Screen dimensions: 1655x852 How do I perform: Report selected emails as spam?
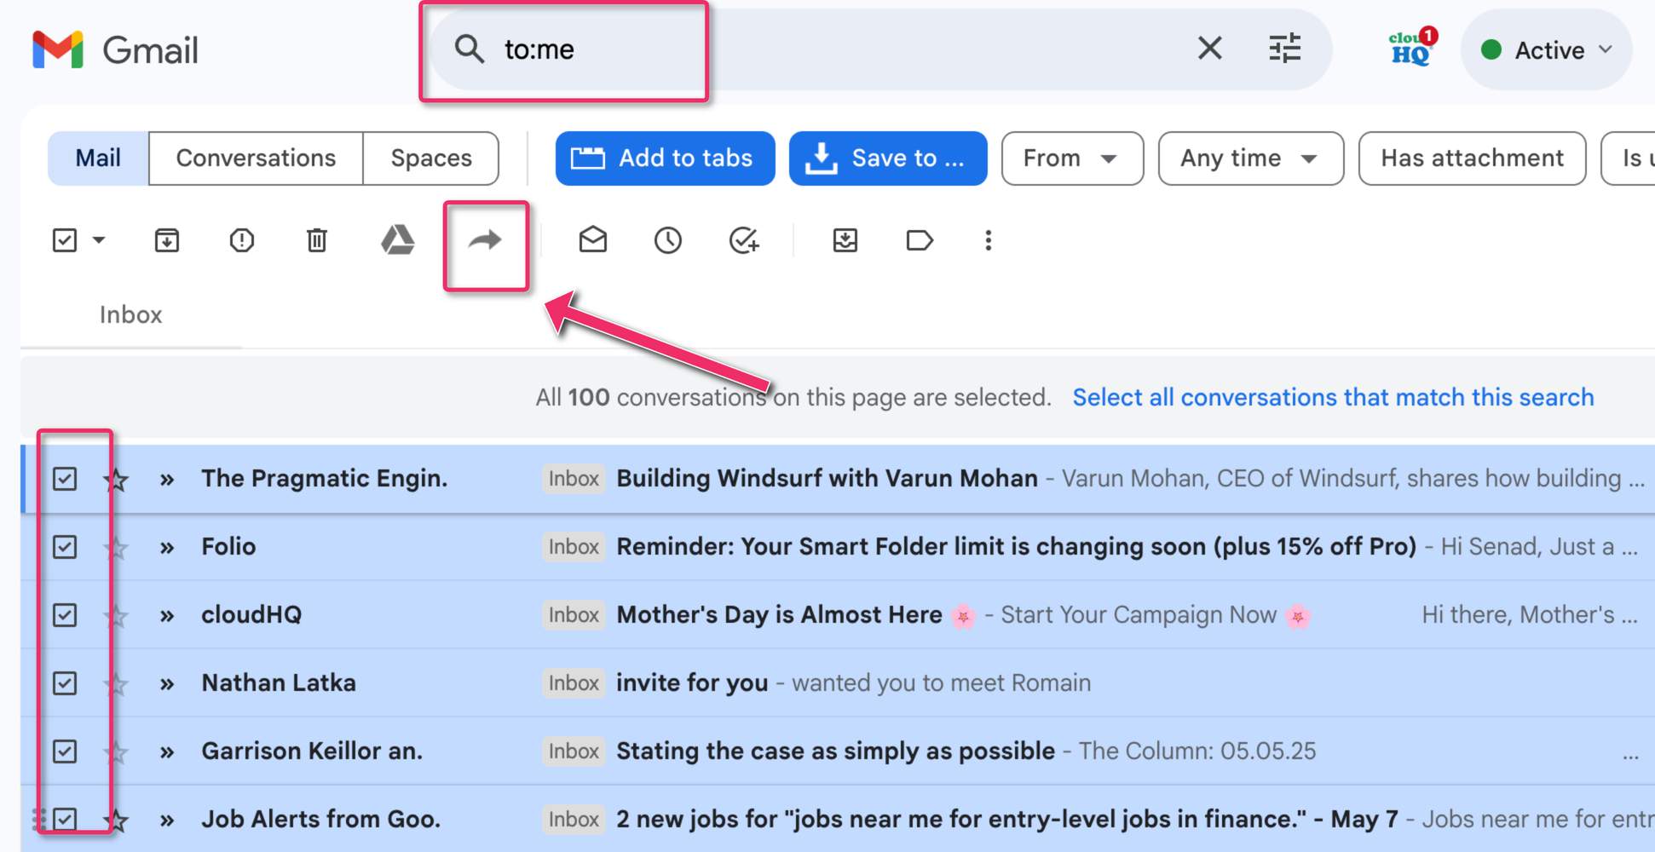click(242, 240)
